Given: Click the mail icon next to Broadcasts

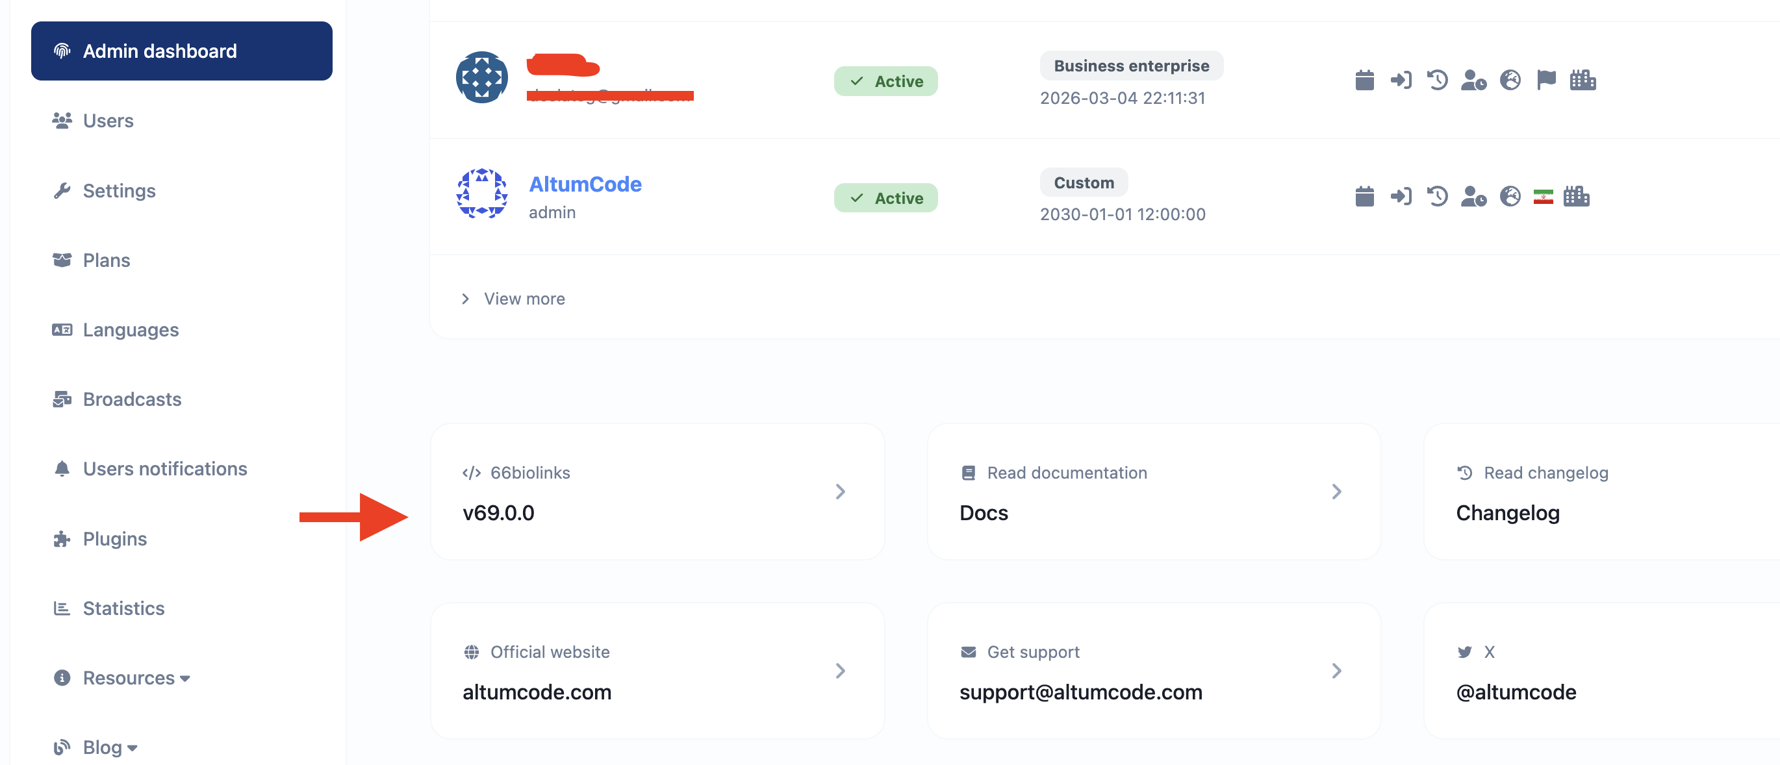Looking at the screenshot, I should (x=62, y=399).
